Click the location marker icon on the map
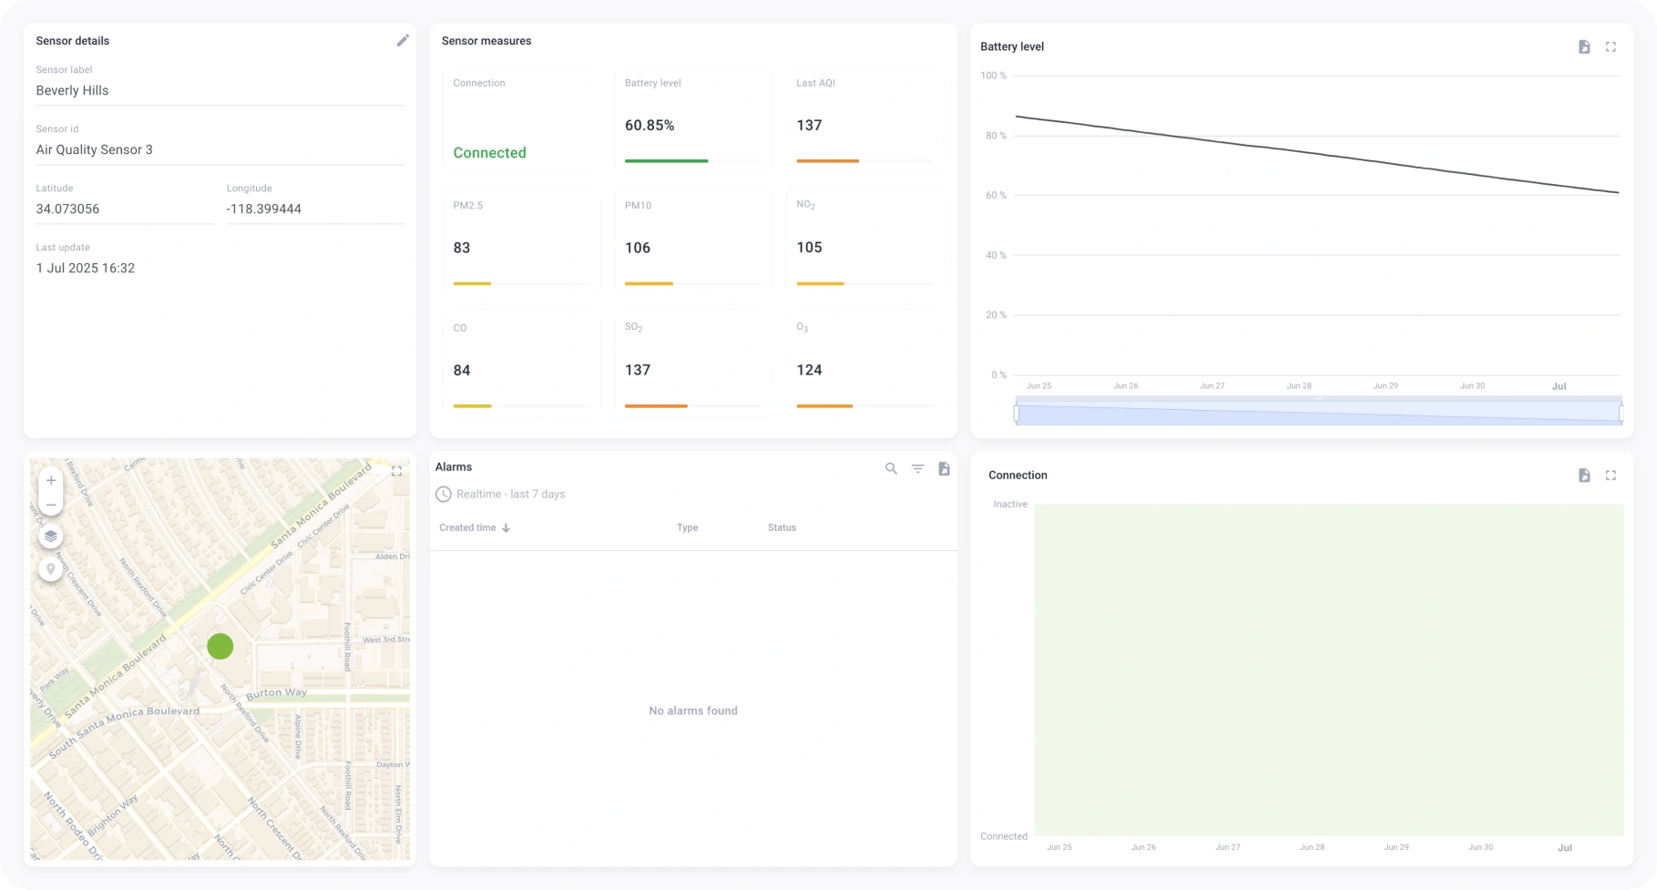Viewport: 1657px width, 890px height. [50, 568]
